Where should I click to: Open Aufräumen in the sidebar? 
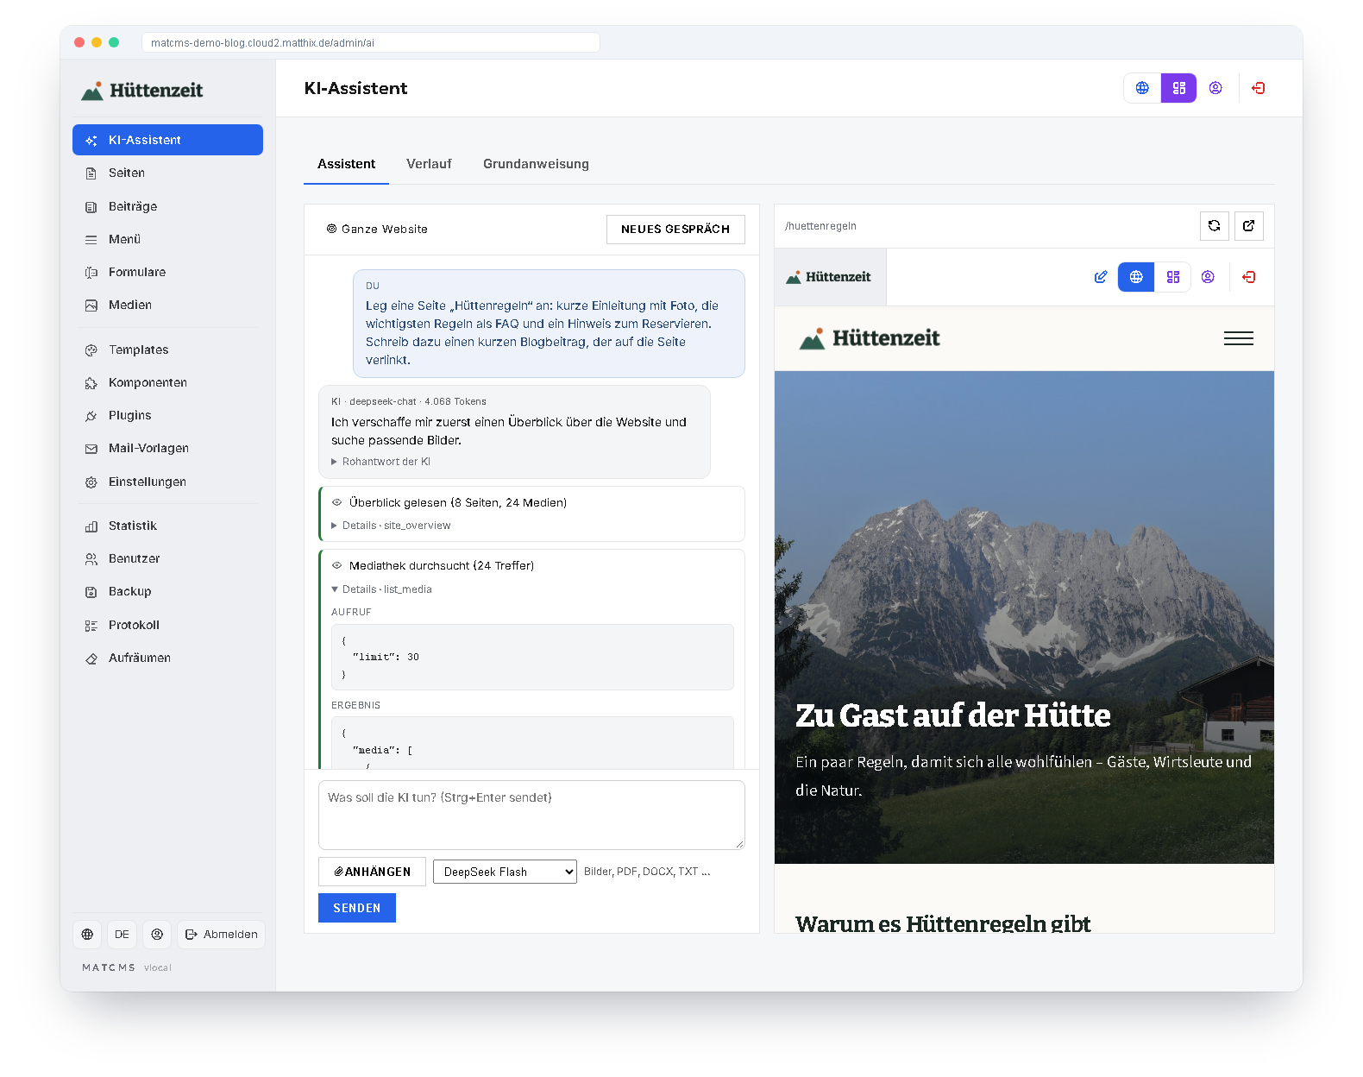tap(167, 658)
